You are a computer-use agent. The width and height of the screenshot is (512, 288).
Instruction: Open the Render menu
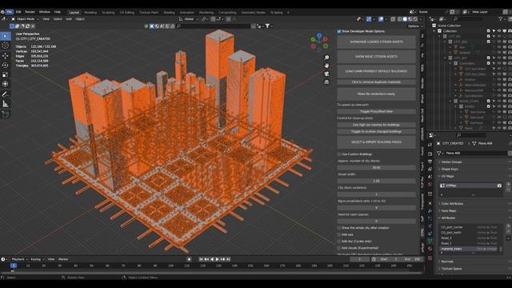(x=30, y=12)
